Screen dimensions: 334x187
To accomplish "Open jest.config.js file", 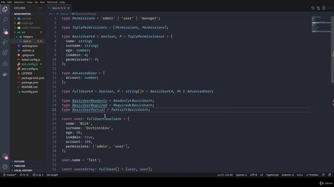I will pos(29,64).
